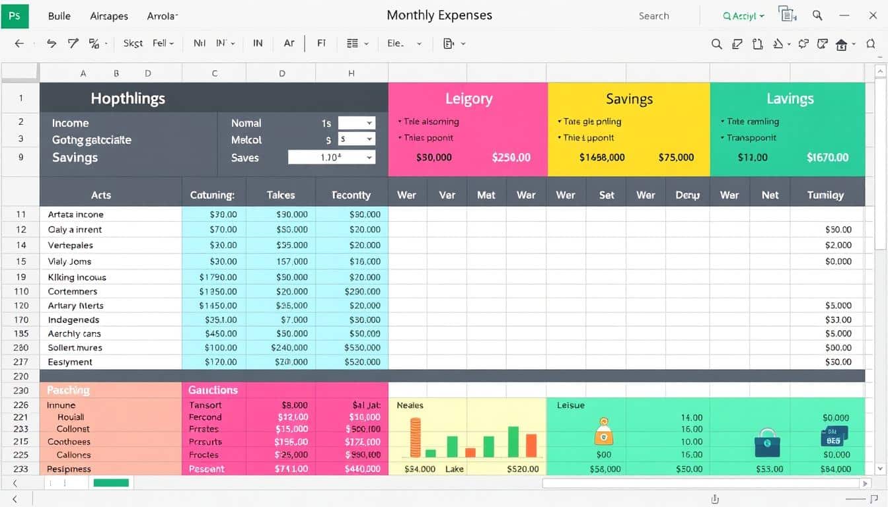
Task: Click the title bar search magnifier icon
Action: 817,15
